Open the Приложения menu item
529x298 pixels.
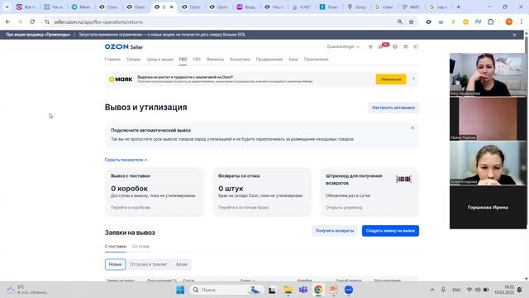pyautogui.click(x=316, y=59)
